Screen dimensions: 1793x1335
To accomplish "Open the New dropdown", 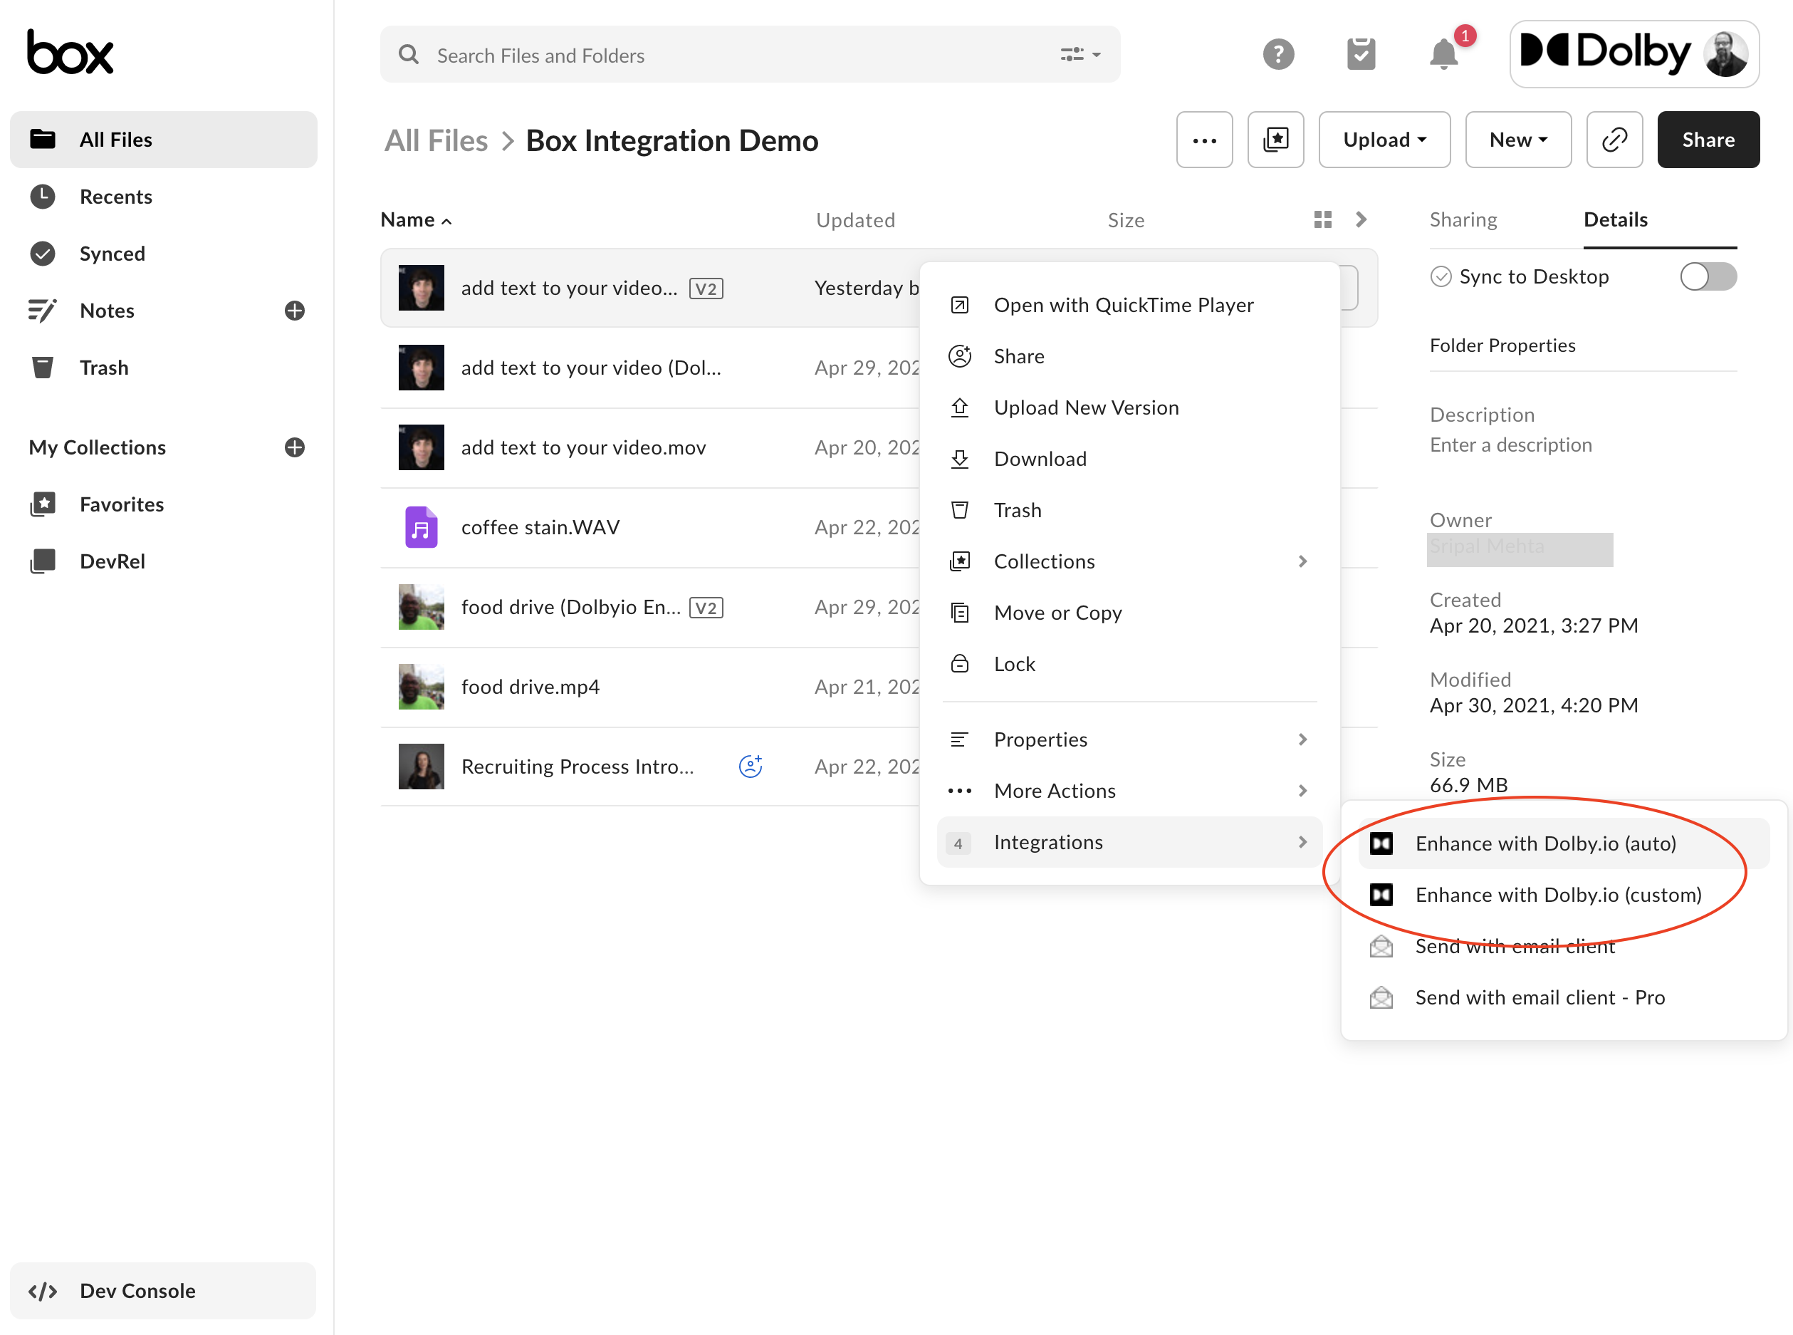I will coord(1518,140).
